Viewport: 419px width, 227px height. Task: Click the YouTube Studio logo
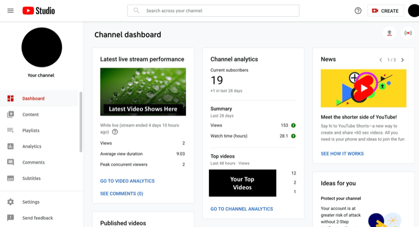click(38, 10)
